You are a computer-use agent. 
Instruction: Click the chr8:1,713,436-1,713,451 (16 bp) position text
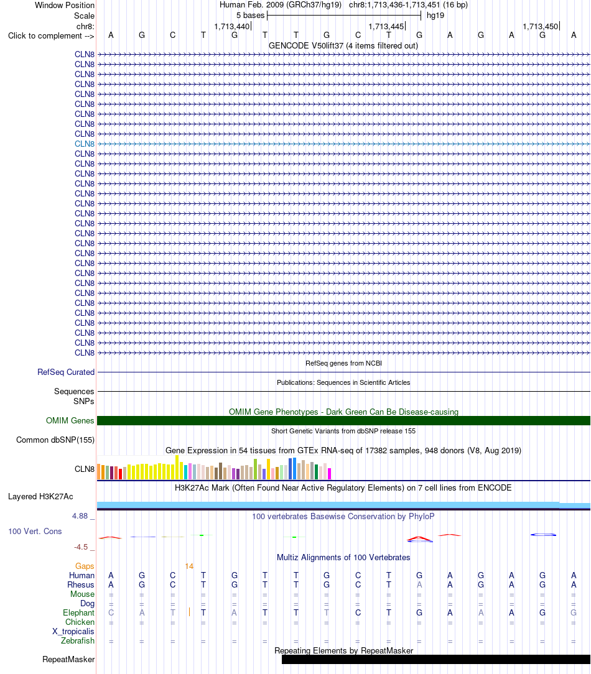tap(408, 5)
